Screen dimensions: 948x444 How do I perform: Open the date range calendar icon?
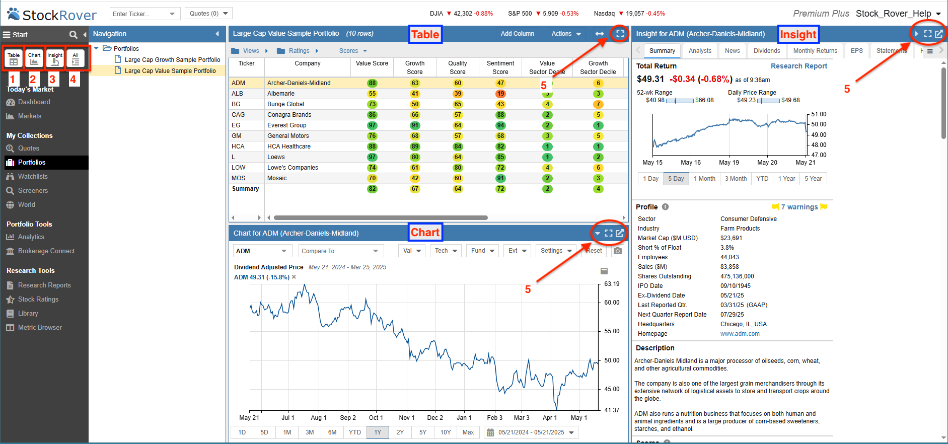[x=490, y=432]
